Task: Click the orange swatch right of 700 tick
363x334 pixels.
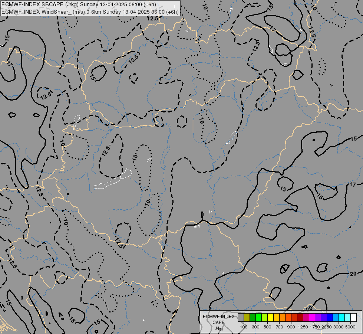Action: pyautogui.click(x=282, y=317)
